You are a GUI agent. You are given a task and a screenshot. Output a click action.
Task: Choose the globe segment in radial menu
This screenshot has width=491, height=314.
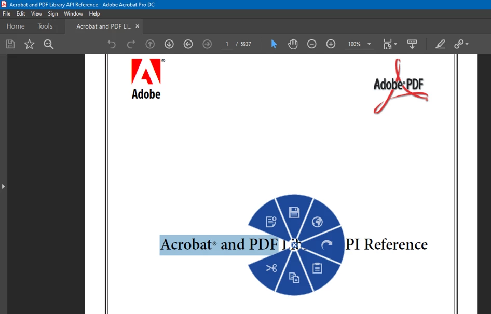(317, 222)
